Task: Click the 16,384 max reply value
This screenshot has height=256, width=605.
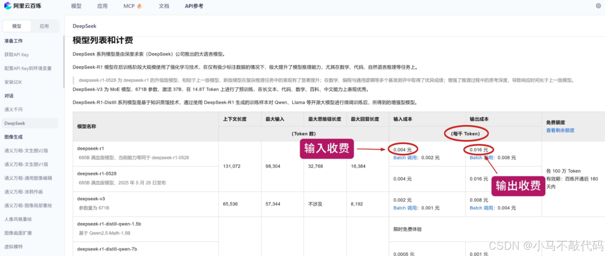Action: (358, 166)
